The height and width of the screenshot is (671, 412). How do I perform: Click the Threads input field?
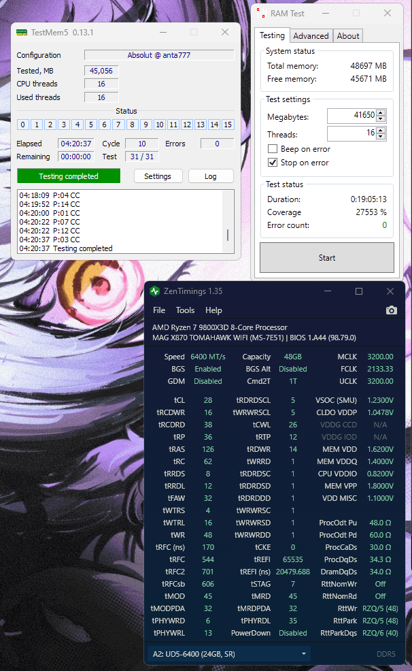(351, 133)
